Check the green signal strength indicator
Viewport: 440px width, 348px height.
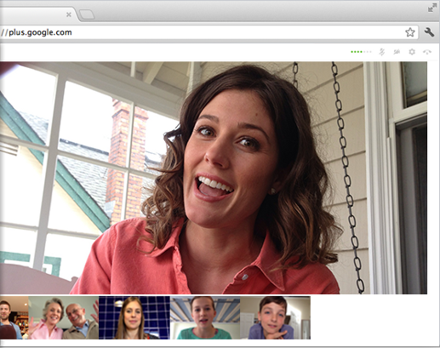coord(361,52)
